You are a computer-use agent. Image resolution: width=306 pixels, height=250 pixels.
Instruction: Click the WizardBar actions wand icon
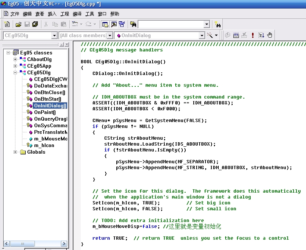(x=210, y=35)
